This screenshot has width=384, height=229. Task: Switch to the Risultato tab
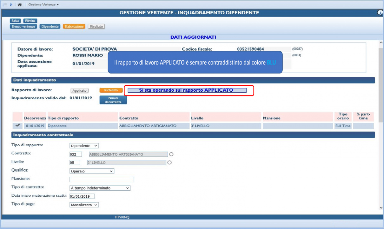pos(96,26)
